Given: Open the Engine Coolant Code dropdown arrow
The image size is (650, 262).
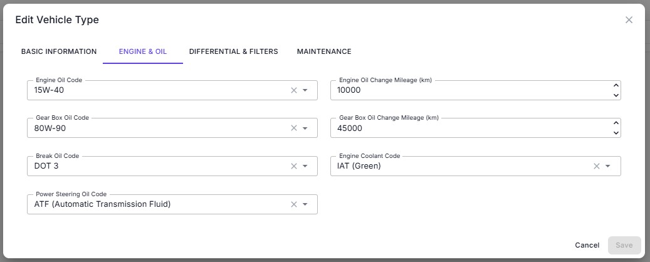Looking at the screenshot, I should [x=608, y=166].
